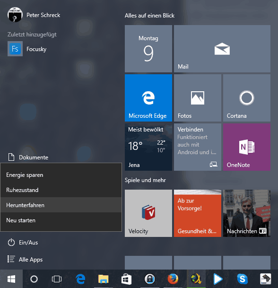Open the Mail tile
The height and width of the screenshot is (288, 278).
click(x=222, y=49)
